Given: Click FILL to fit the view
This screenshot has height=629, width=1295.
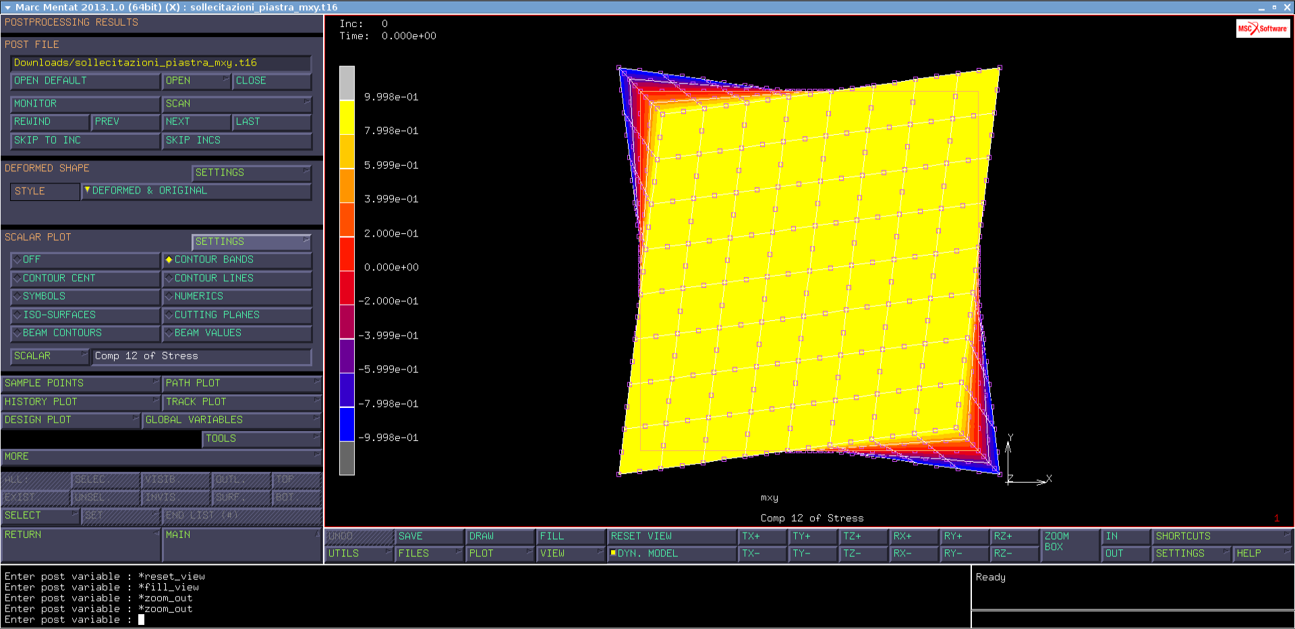Looking at the screenshot, I should [571, 536].
